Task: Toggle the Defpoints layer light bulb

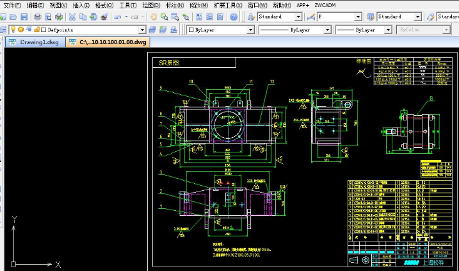Action: click(x=13, y=29)
